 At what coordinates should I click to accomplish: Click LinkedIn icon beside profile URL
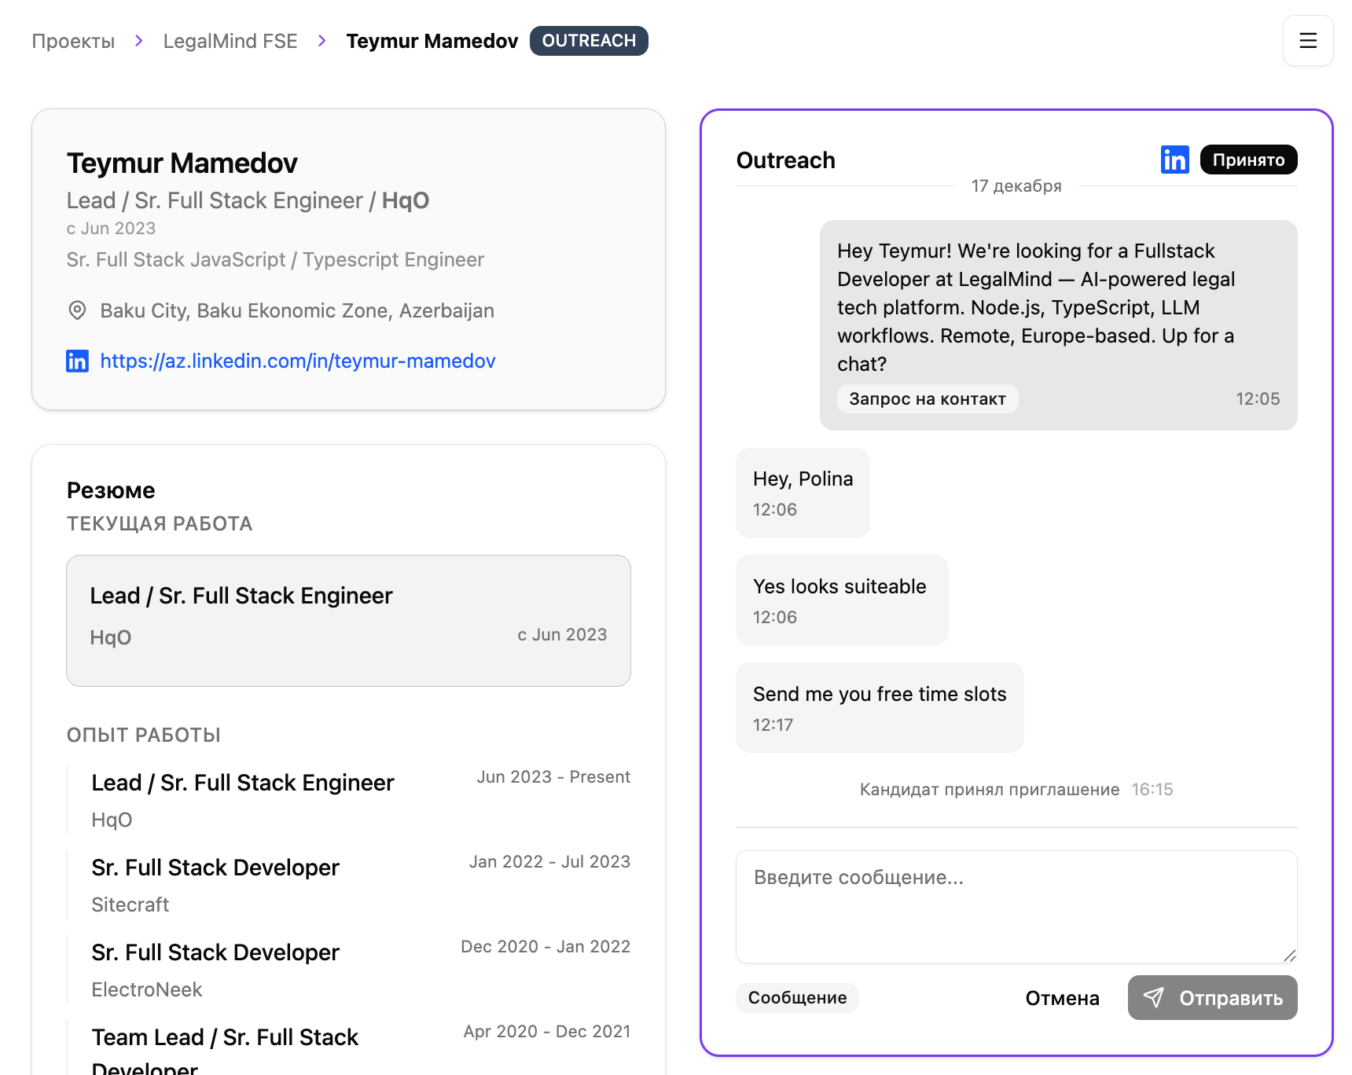77,361
